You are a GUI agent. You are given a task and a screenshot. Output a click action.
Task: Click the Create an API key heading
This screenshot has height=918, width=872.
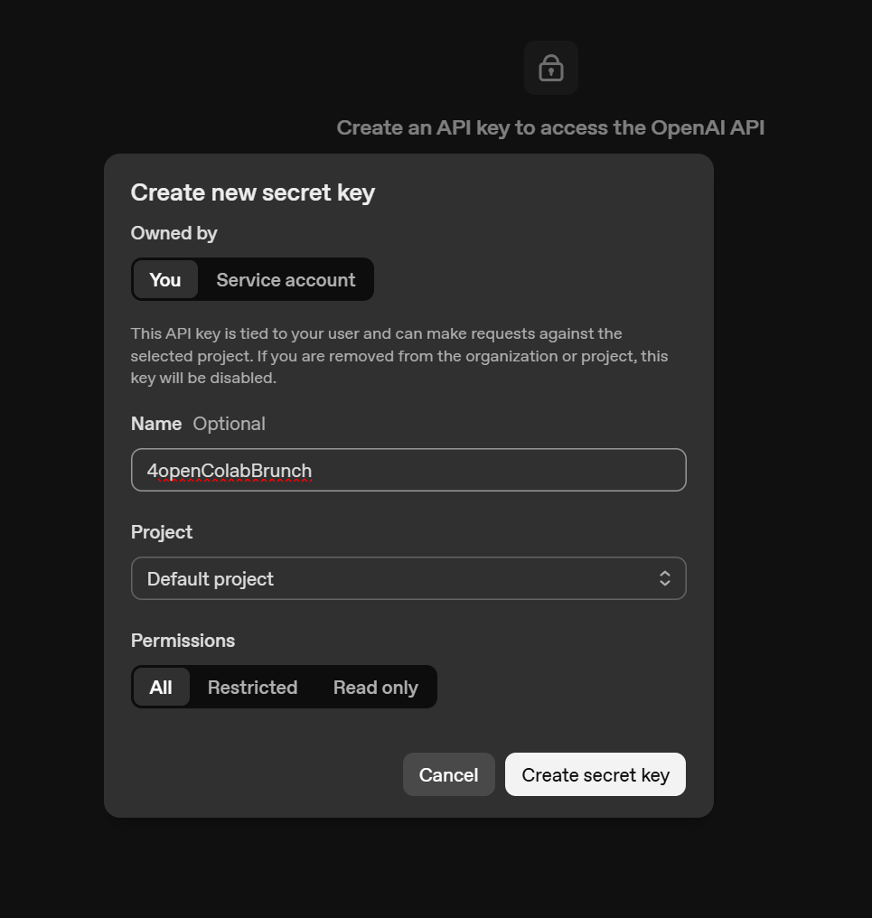coord(550,127)
